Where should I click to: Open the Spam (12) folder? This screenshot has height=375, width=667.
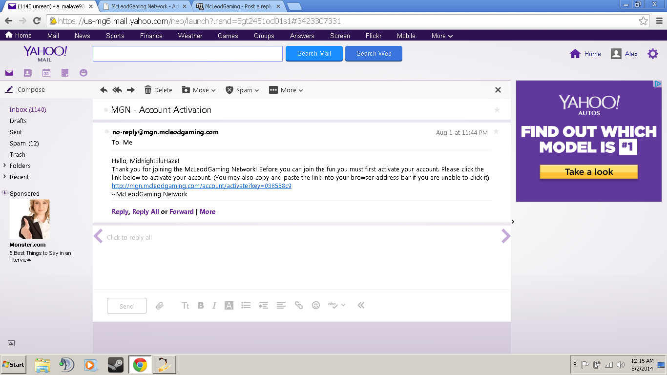pyautogui.click(x=24, y=144)
